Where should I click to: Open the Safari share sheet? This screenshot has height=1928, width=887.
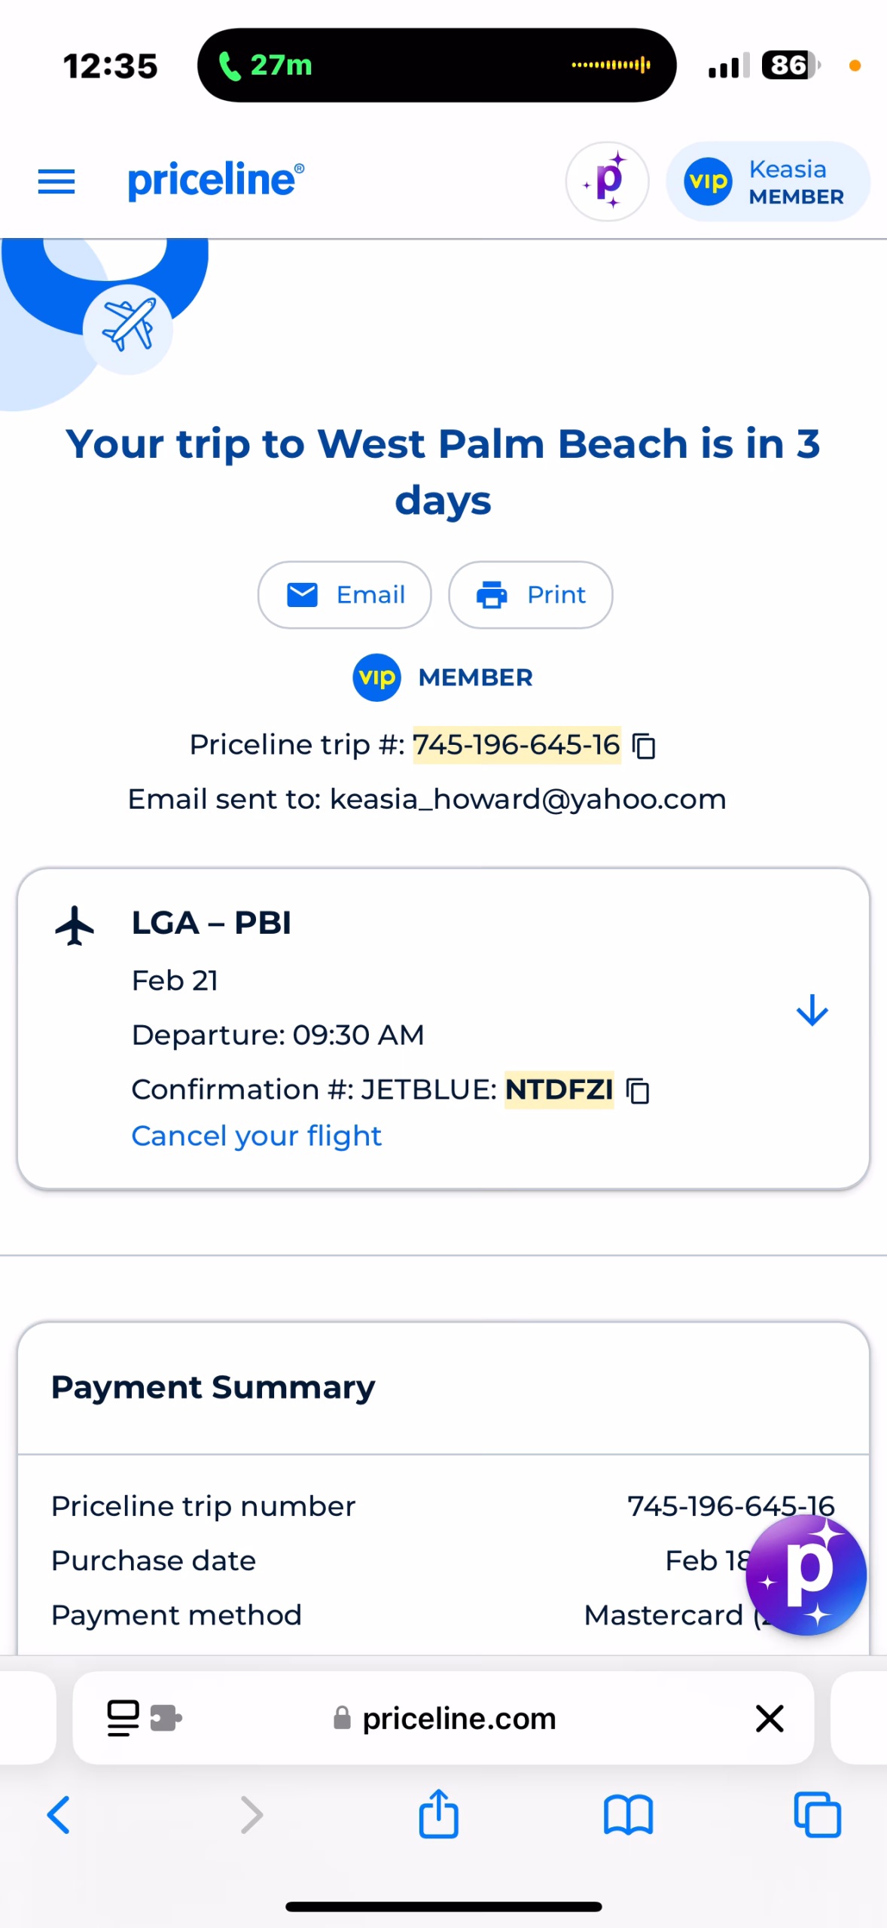439,1815
